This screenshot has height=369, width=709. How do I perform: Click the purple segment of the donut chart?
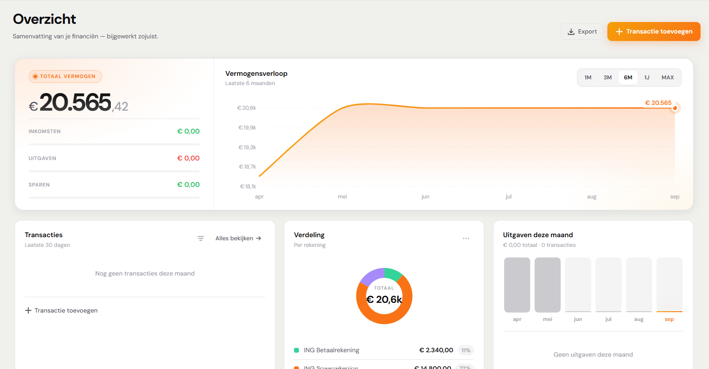click(370, 276)
